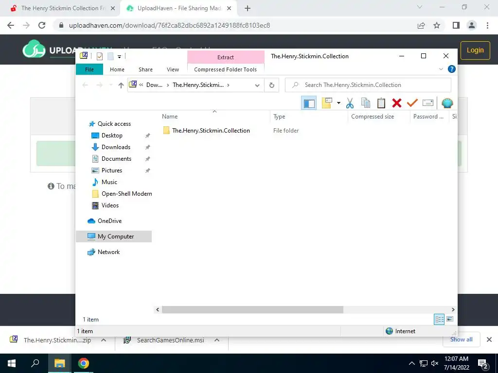Select Network in the navigation pane
Viewport: 498px width, 373px height.
tap(108, 252)
